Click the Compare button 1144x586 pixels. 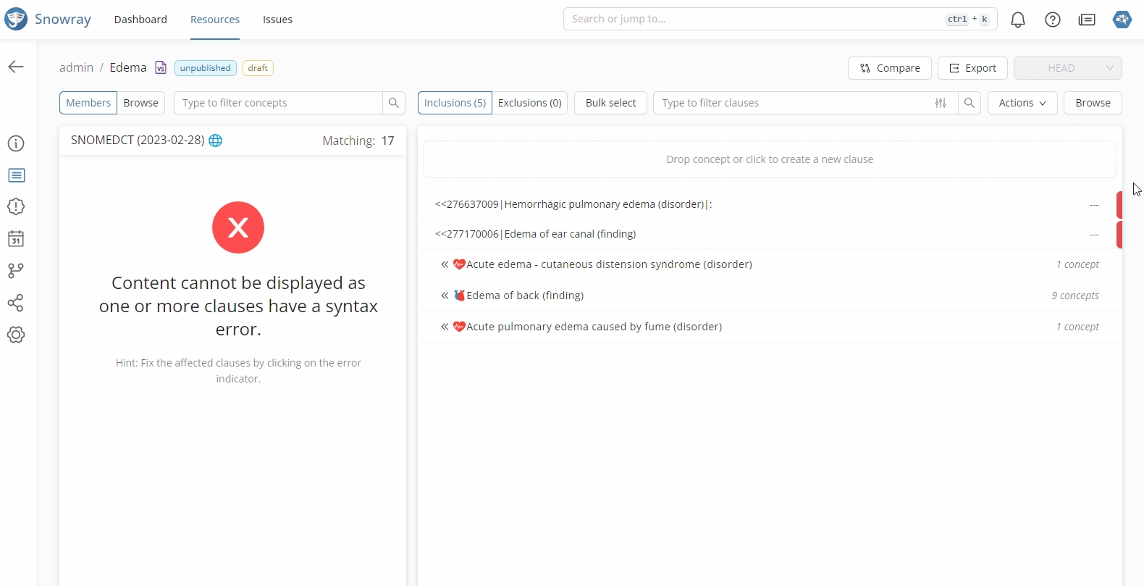(x=889, y=68)
